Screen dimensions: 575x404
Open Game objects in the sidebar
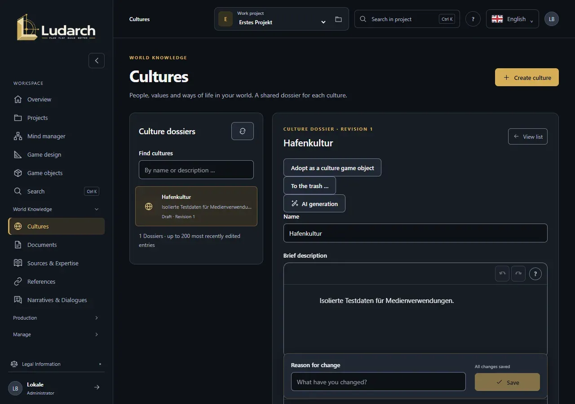56,173
